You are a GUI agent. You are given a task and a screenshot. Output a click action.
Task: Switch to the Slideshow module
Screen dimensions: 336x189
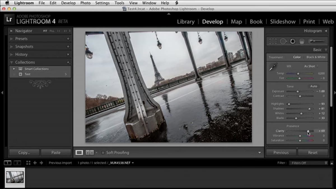pyautogui.click(x=283, y=22)
